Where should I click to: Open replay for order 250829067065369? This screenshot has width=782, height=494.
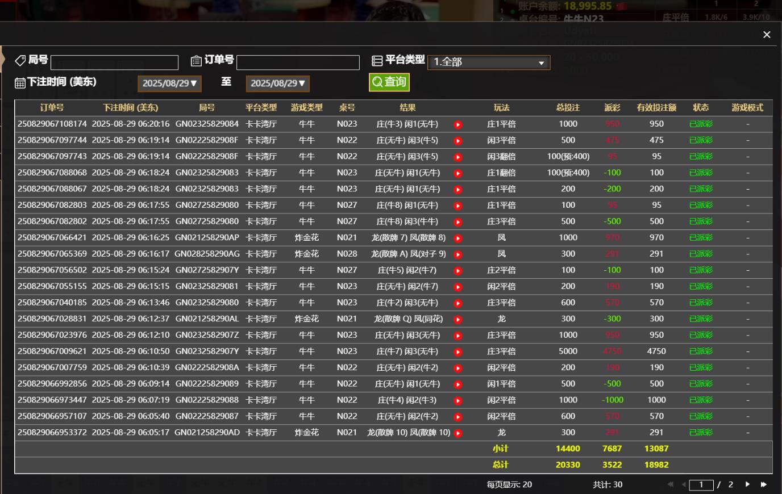click(458, 254)
